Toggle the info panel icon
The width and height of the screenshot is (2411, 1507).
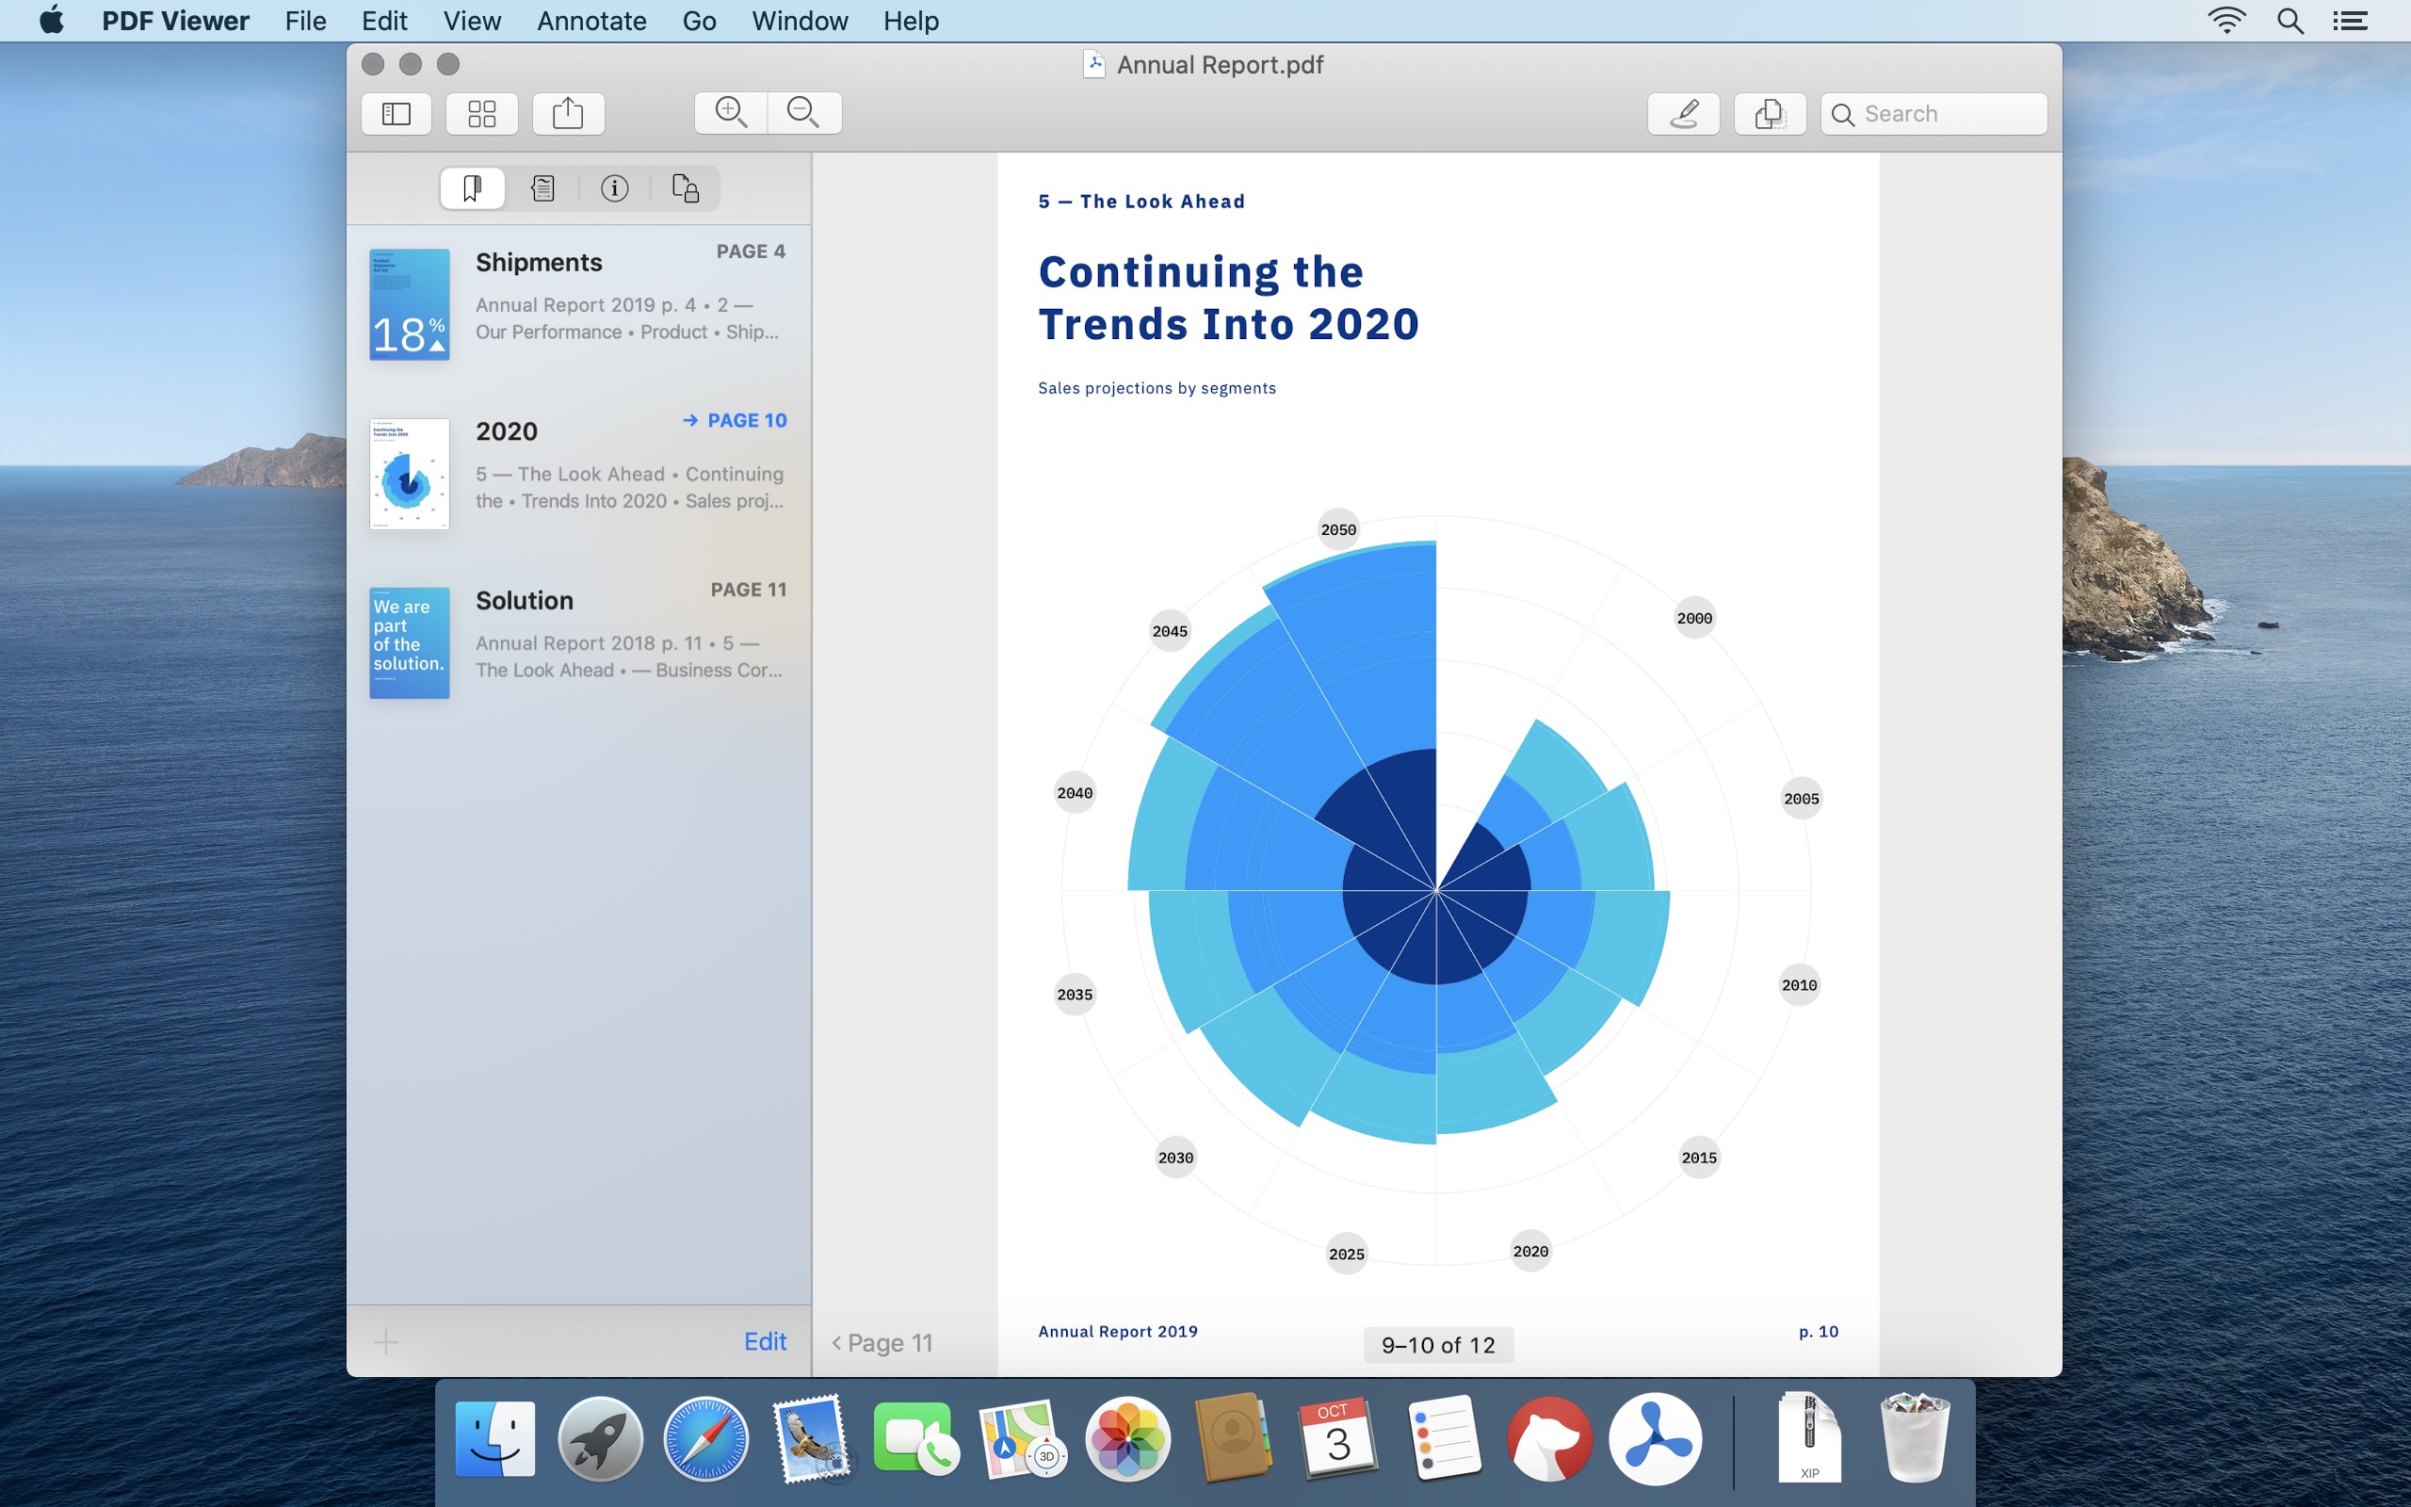point(613,187)
